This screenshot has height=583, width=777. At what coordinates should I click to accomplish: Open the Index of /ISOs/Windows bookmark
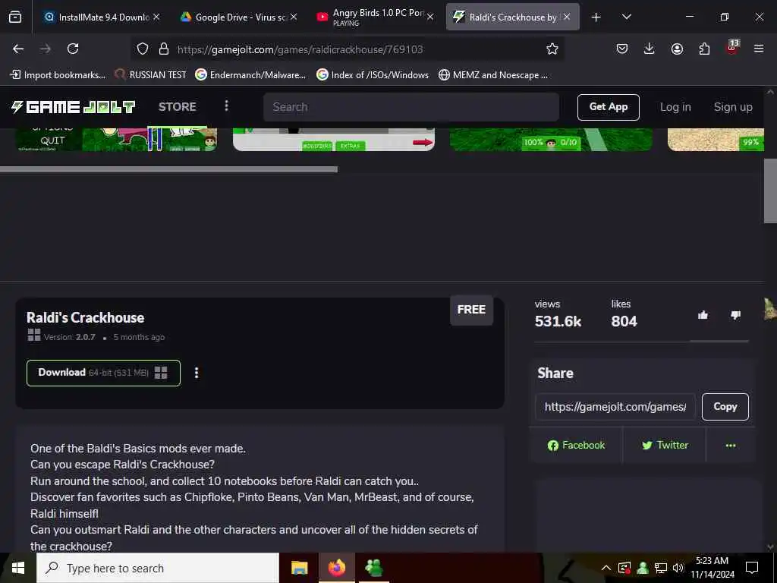tap(373, 75)
